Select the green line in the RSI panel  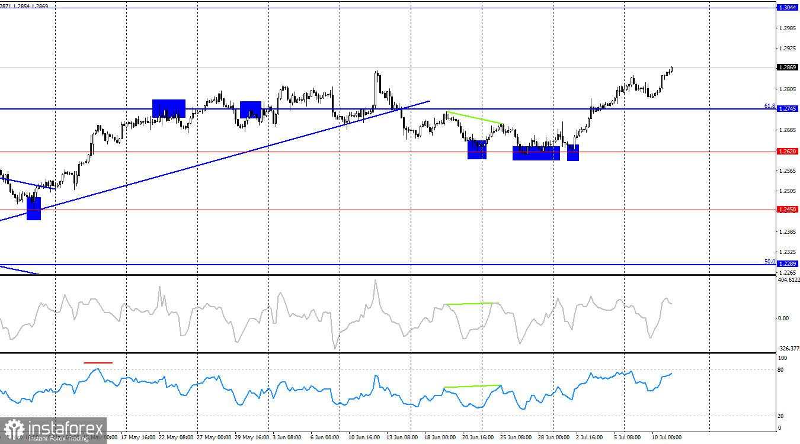(x=472, y=387)
